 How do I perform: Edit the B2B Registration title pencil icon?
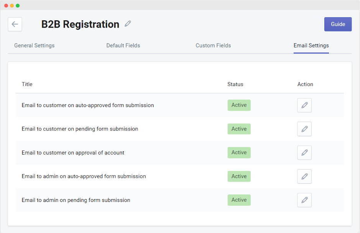click(128, 24)
